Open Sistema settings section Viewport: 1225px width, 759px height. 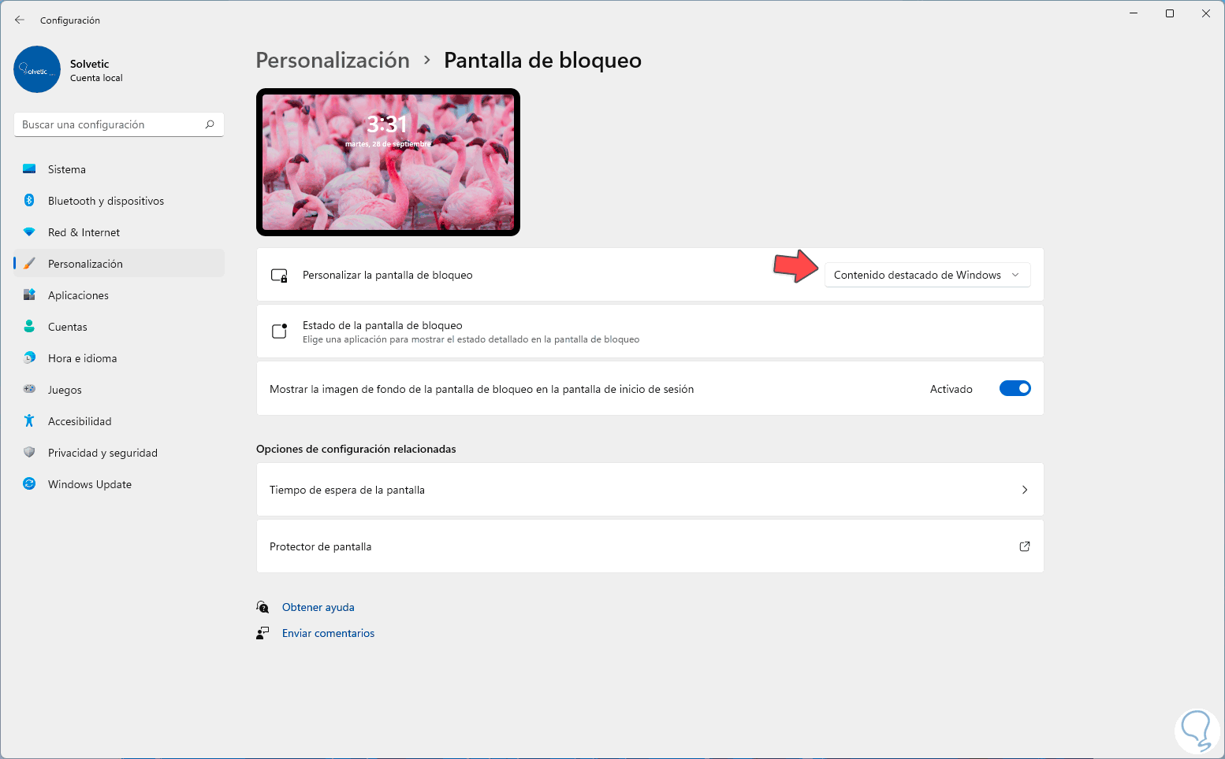coord(119,169)
